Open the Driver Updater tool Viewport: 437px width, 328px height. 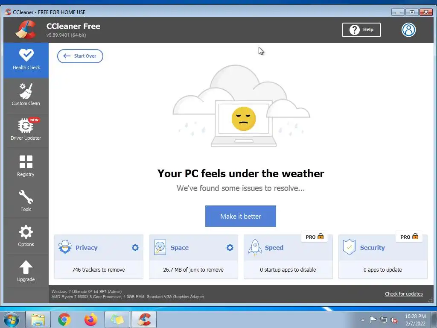coord(26,130)
